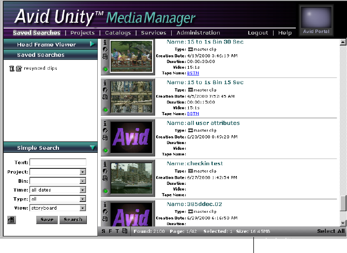This screenshot has height=253, width=347.
Task: Open info for 15 to 1s Bin 15 Sec
Action: (105, 83)
